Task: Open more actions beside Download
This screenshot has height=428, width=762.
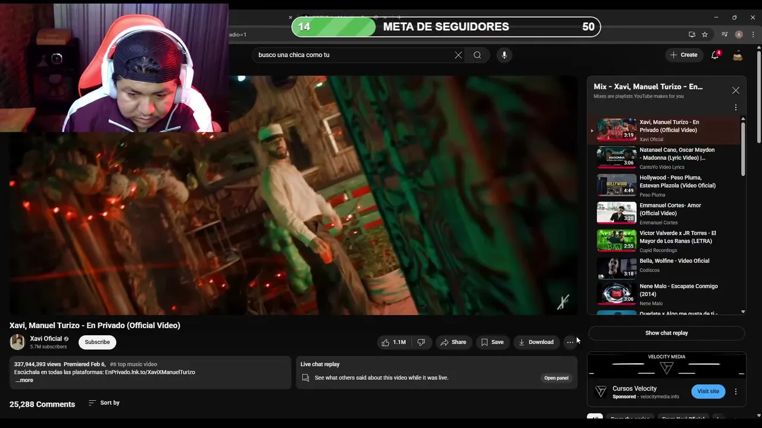Action: tap(570, 342)
